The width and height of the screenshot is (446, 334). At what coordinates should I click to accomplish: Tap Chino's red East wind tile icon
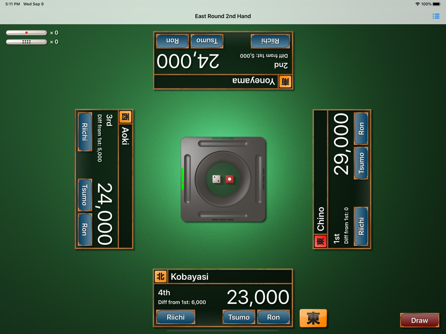tap(320, 241)
